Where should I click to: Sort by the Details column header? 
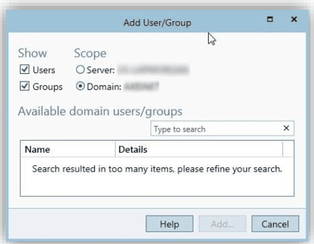click(x=199, y=149)
